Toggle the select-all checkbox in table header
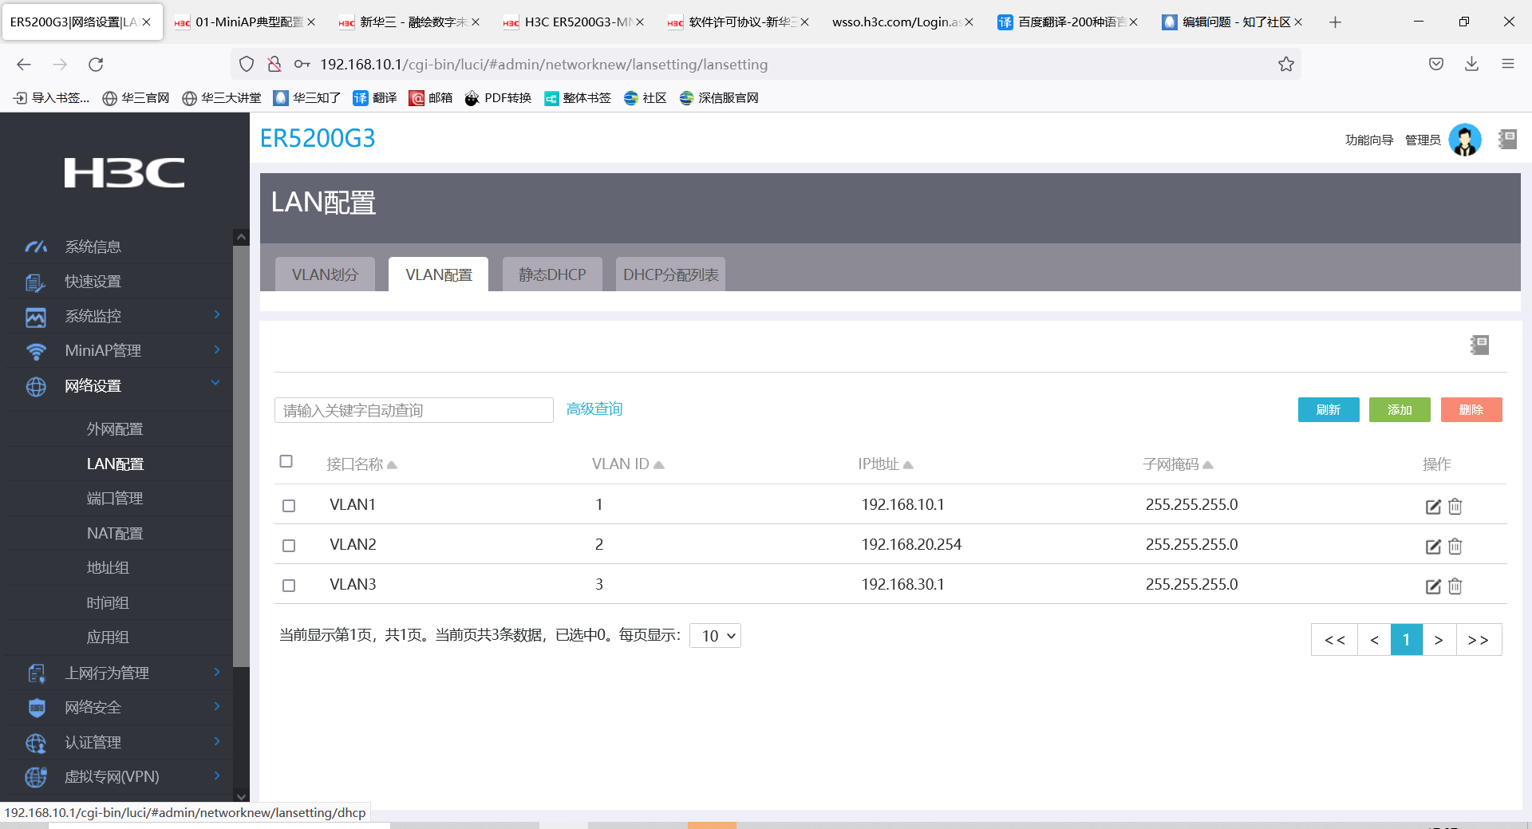Screen dimensions: 1532x829 click(286, 461)
